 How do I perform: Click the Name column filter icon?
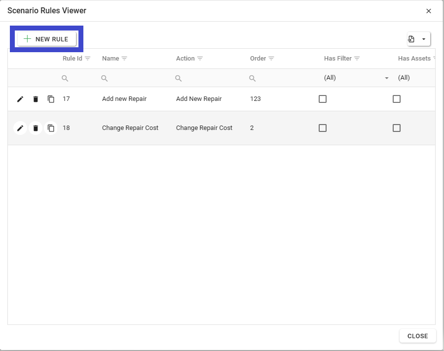coord(124,59)
